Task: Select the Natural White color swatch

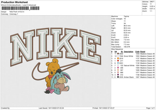Action: tap(118, 65)
